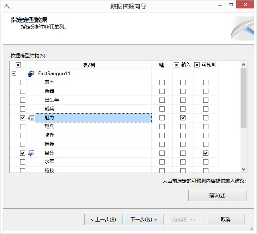Toggle the 输入 header checkbox

pos(176,65)
